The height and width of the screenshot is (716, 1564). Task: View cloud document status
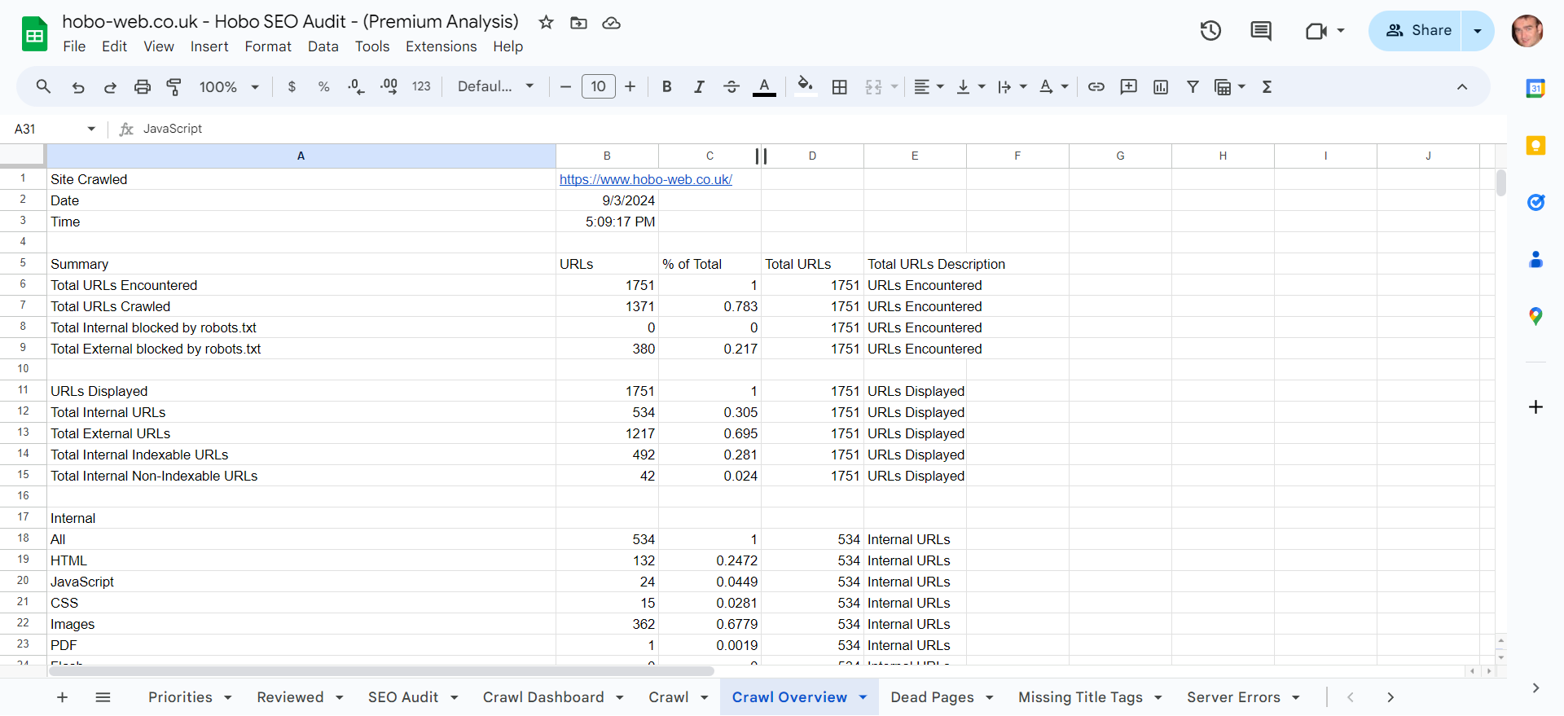coord(611,23)
